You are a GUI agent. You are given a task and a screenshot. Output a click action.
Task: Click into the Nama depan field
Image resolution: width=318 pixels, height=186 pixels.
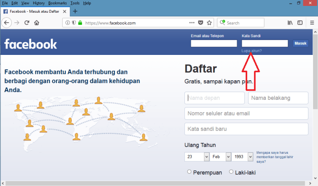(214, 98)
